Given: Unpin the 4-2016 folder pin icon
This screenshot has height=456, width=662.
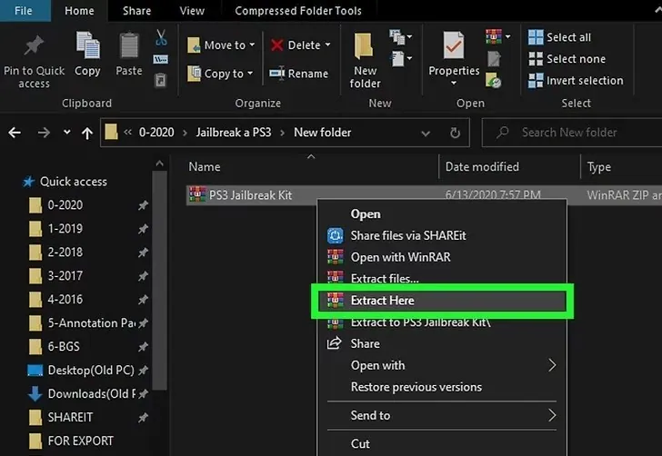Looking at the screenshot, I should click(143, 300).
